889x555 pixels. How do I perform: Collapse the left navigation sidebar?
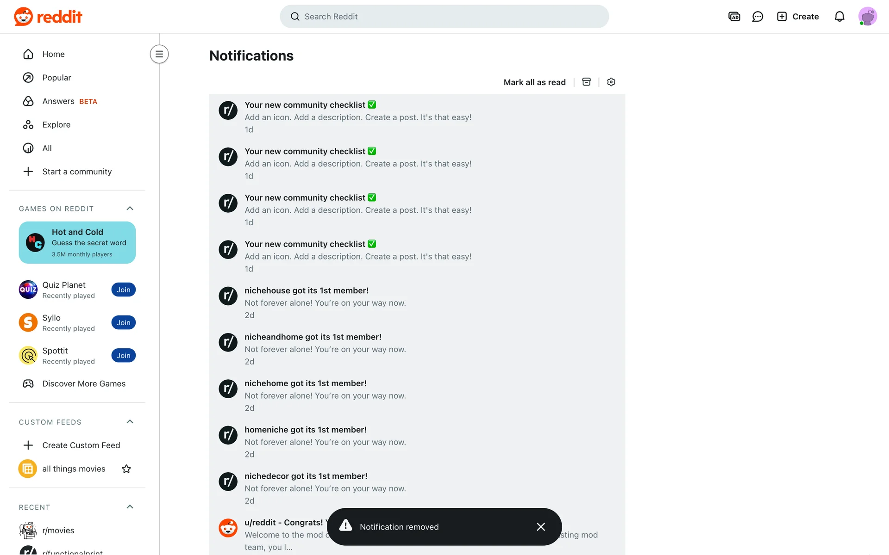(x=159, y=54)
